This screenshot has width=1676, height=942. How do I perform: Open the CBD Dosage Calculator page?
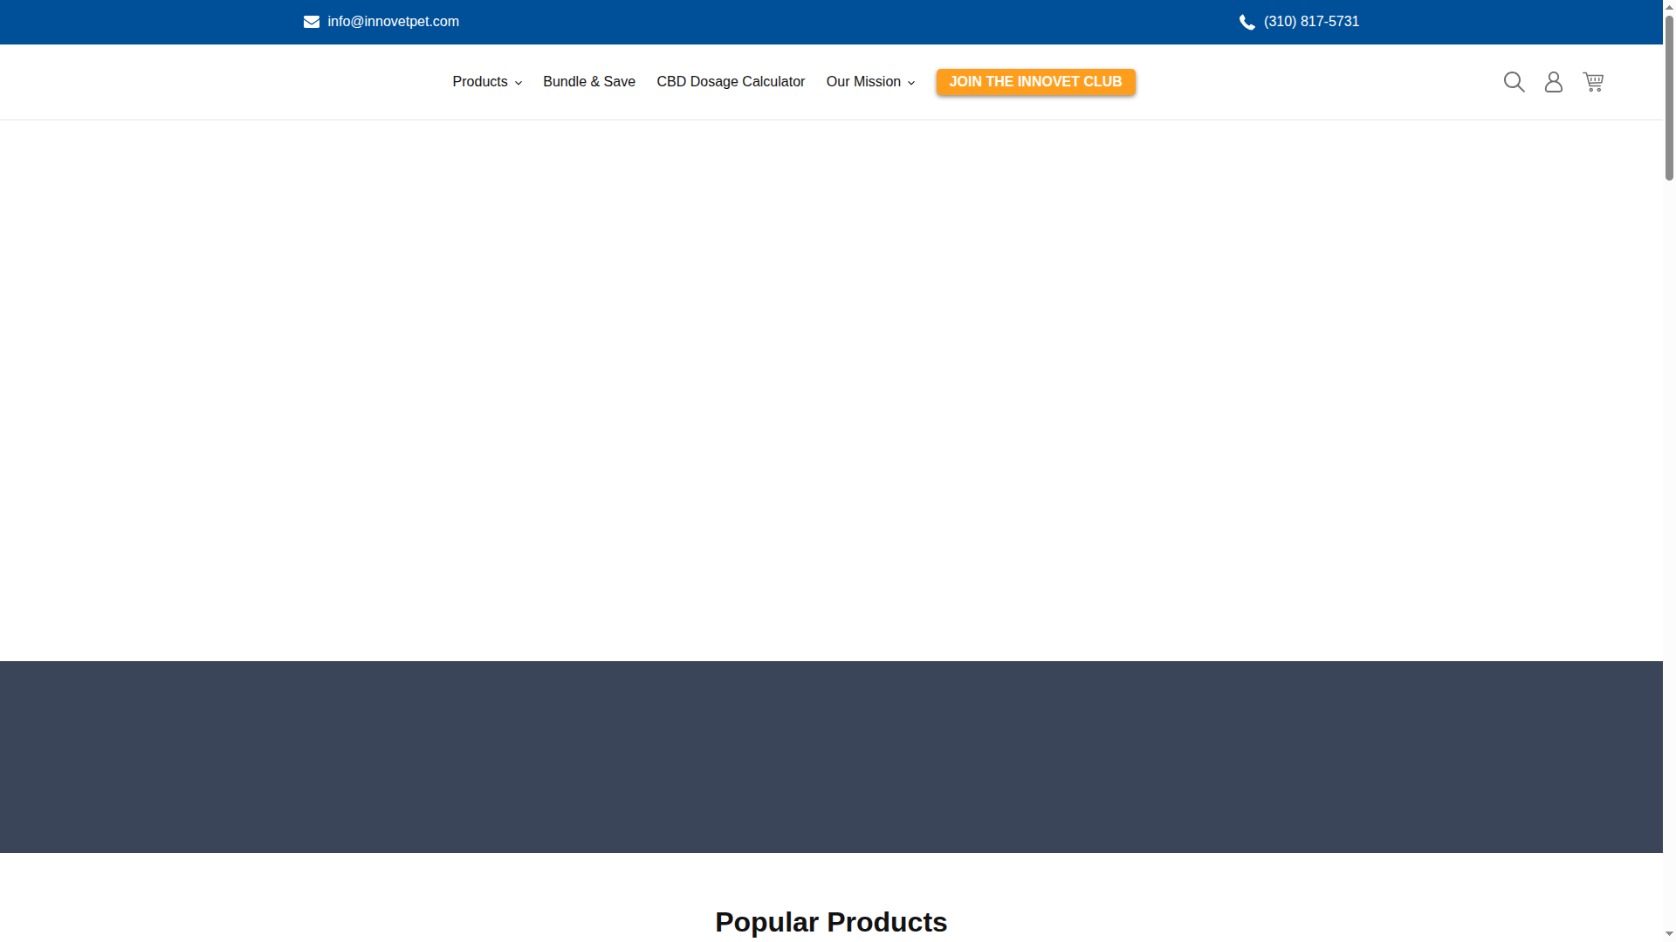tap(731, 81)
